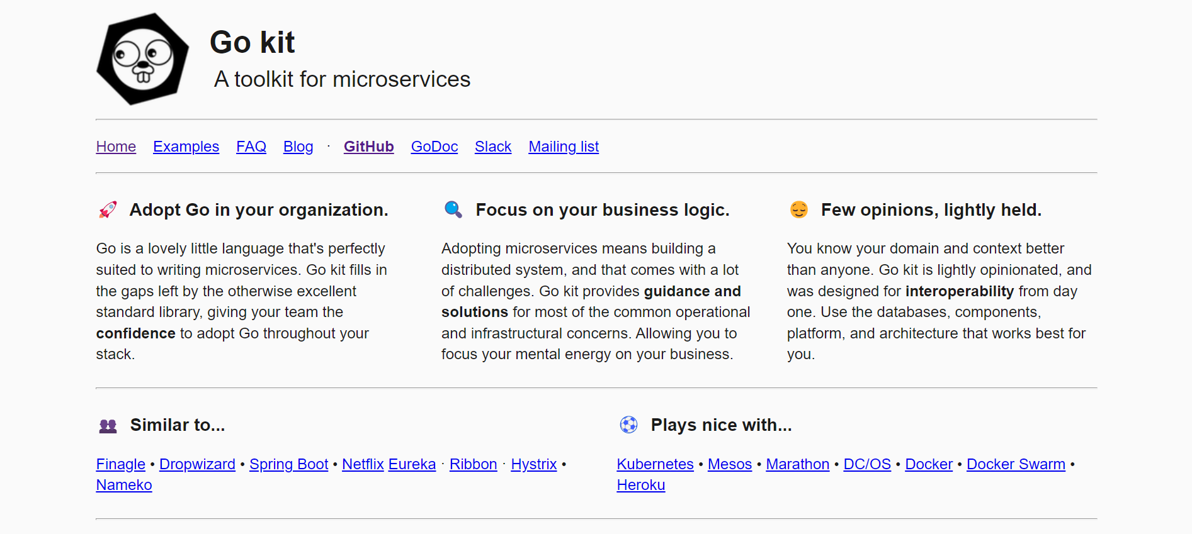Open the Home navigation link
The width and height of the screenshot is (1192, 534).
(x=116, y=147)
